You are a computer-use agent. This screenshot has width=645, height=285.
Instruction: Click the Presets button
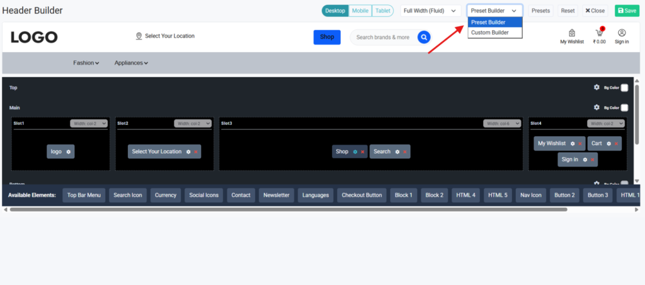click(x=540, y=11)
